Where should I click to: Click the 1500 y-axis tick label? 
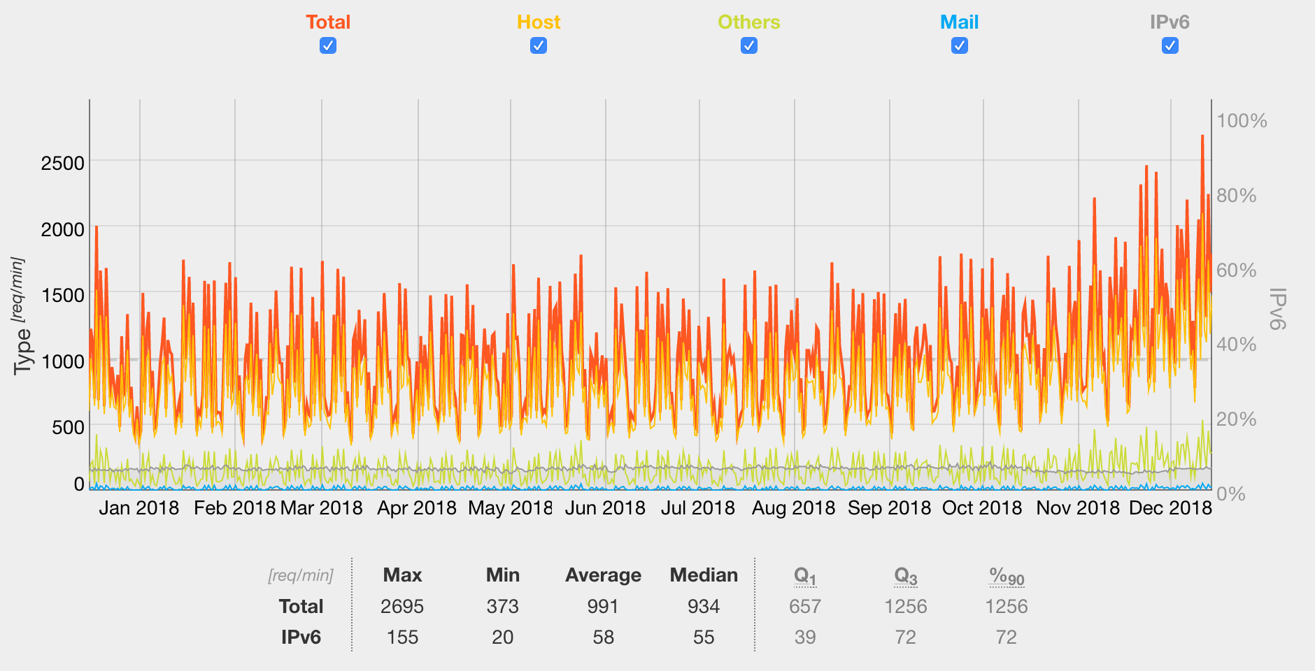pos(62,295)
